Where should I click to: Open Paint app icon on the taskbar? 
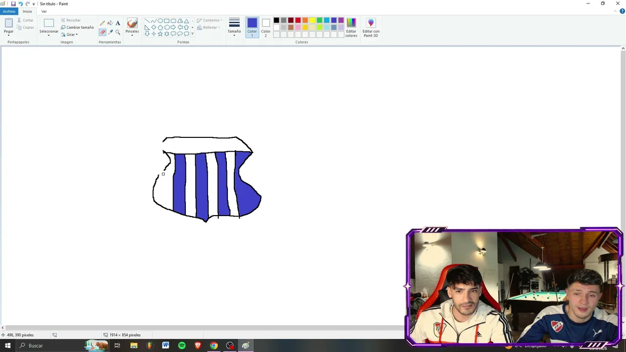(x=246, y=346)
